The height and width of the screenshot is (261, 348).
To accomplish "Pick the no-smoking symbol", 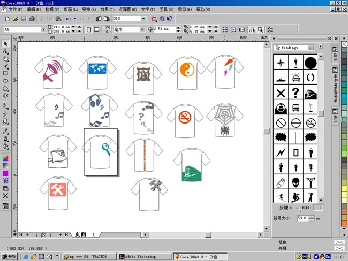I will click(x=311, y=122).
